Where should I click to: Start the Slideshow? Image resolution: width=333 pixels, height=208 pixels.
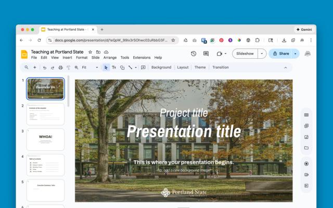pyautogui.click(x=245, y=54)
